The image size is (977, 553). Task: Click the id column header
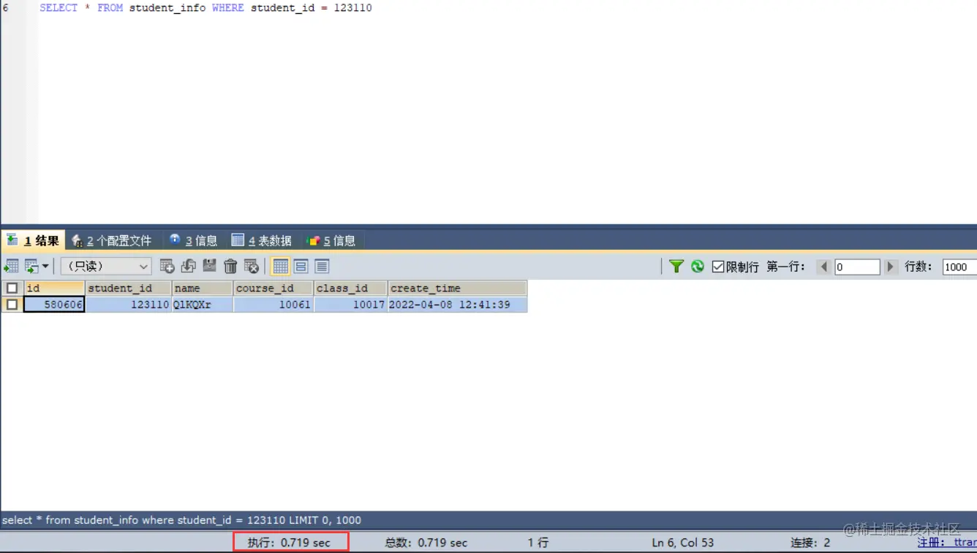(x=55, y=288)
